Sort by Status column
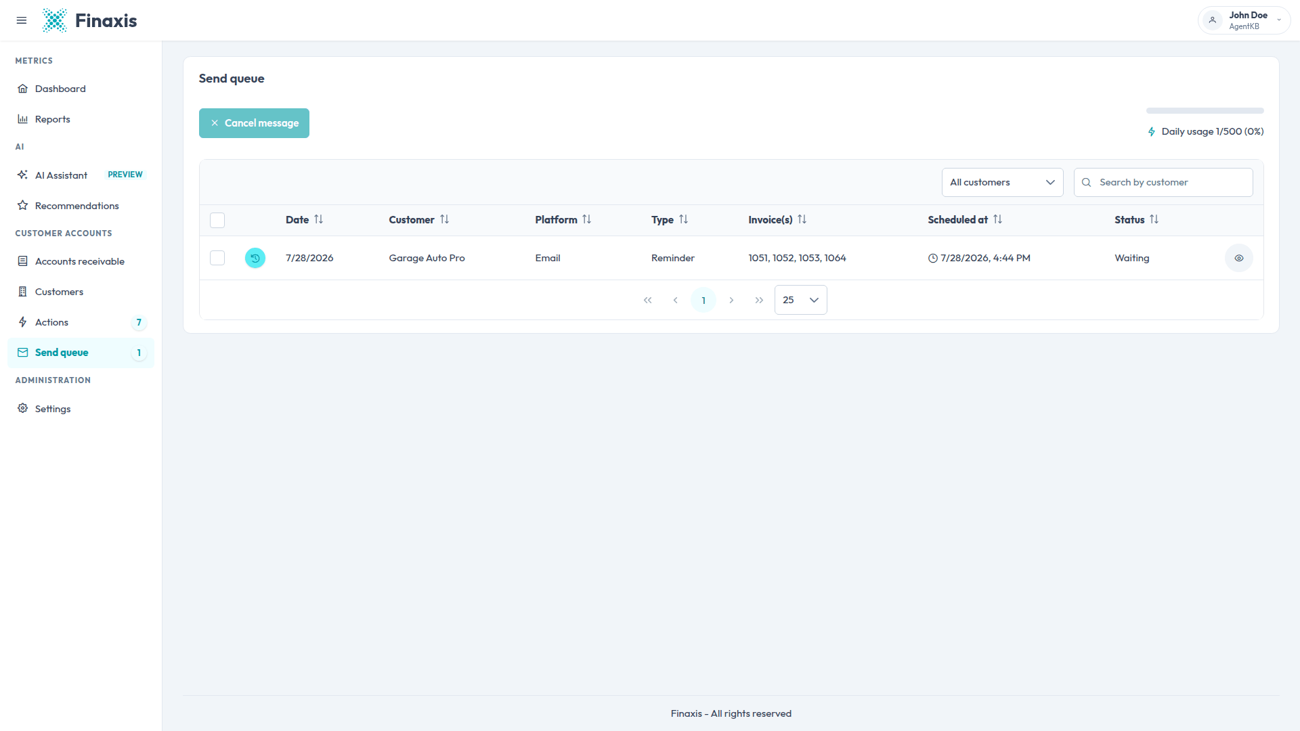The width and height of the screenshot is (1300, 731). point(1137,220)
